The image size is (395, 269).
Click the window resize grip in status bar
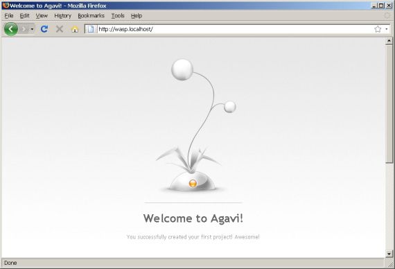pos(390,263)
